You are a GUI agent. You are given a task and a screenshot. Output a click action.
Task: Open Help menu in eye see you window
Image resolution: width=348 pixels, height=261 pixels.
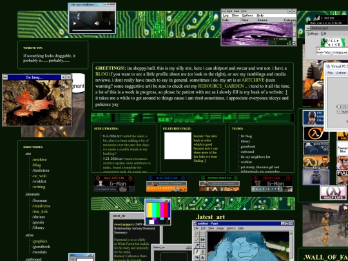coord(260,15)
